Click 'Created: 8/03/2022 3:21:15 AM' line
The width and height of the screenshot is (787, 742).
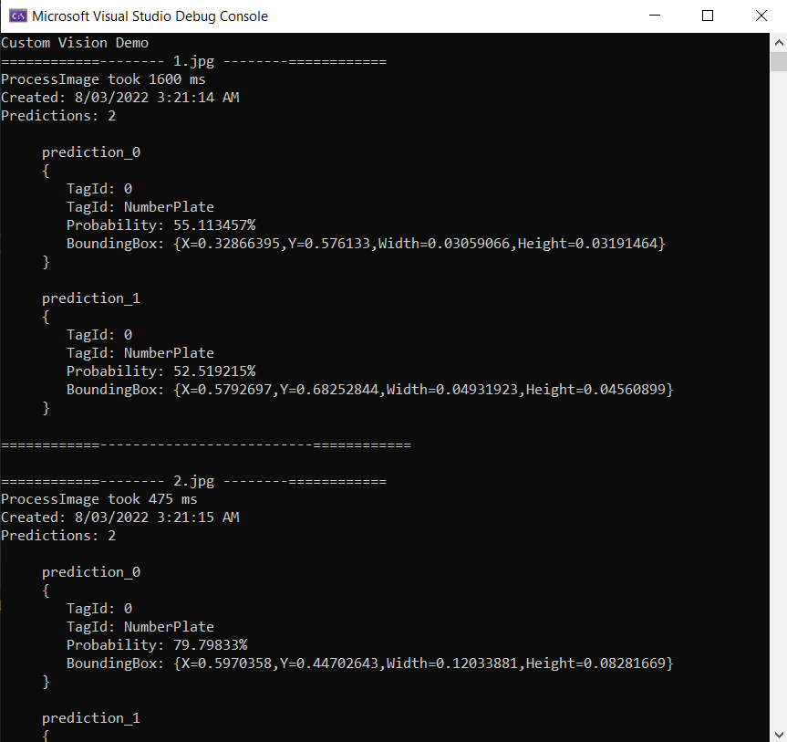click(120, 517)
